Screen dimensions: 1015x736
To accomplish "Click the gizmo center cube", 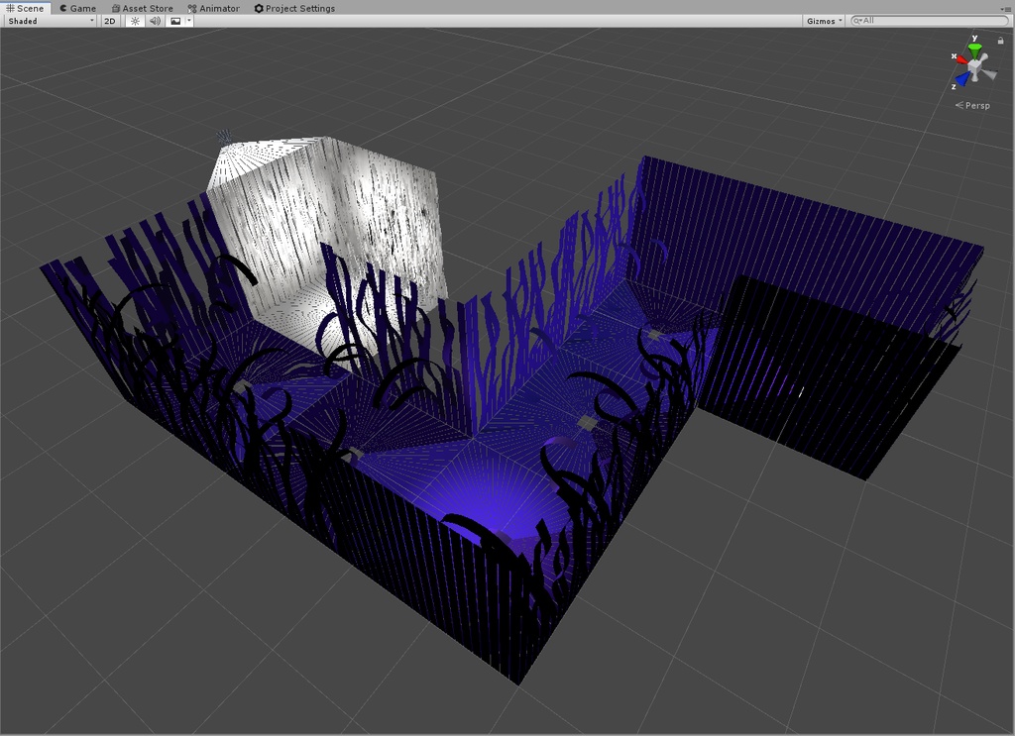I will (x=975, y=66).
